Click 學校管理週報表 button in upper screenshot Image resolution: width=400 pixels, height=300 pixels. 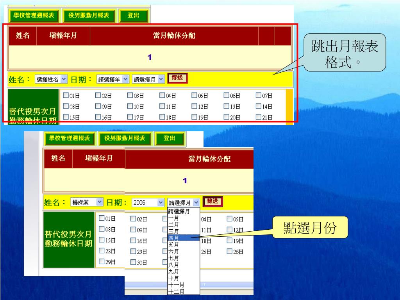[34, 16]
